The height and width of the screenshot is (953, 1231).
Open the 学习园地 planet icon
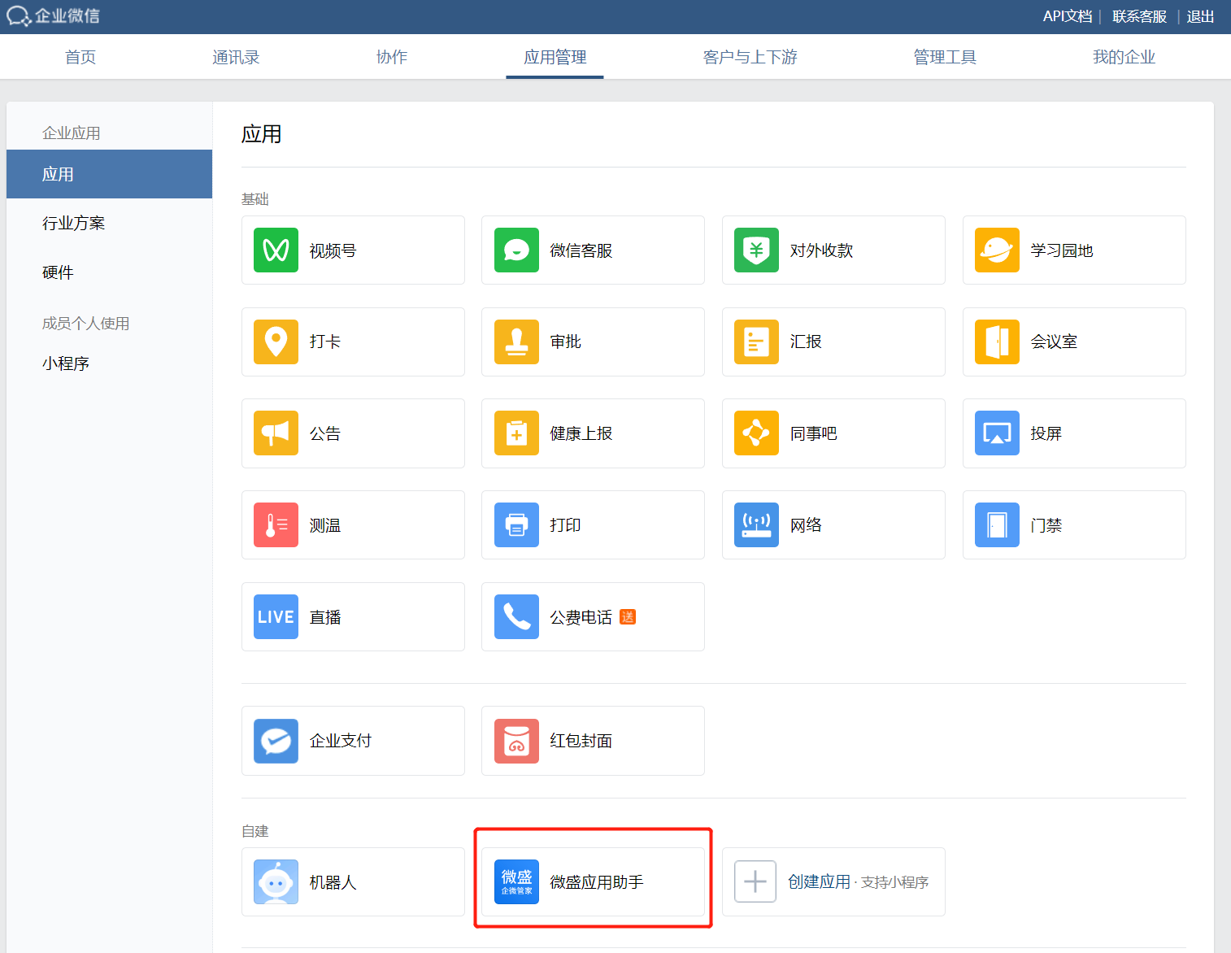(x=997, y=250)
